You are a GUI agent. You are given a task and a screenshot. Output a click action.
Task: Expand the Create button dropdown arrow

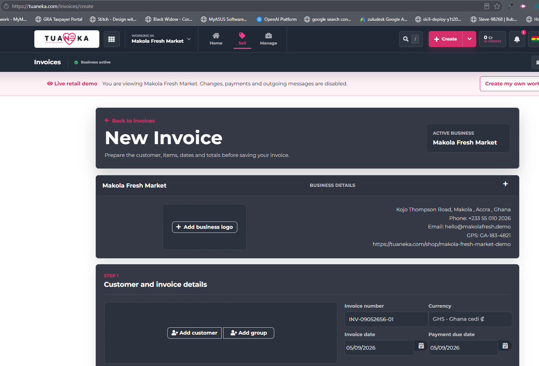click(469, 39)
